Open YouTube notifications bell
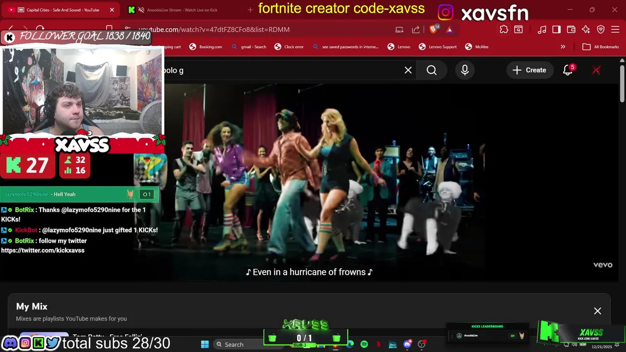The width and height of the screenshot is (626, 352). [x=568, y=70]
